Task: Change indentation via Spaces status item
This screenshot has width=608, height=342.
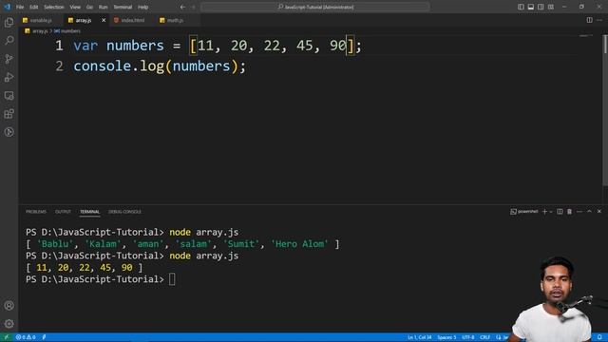Action: tap(446, 337)
